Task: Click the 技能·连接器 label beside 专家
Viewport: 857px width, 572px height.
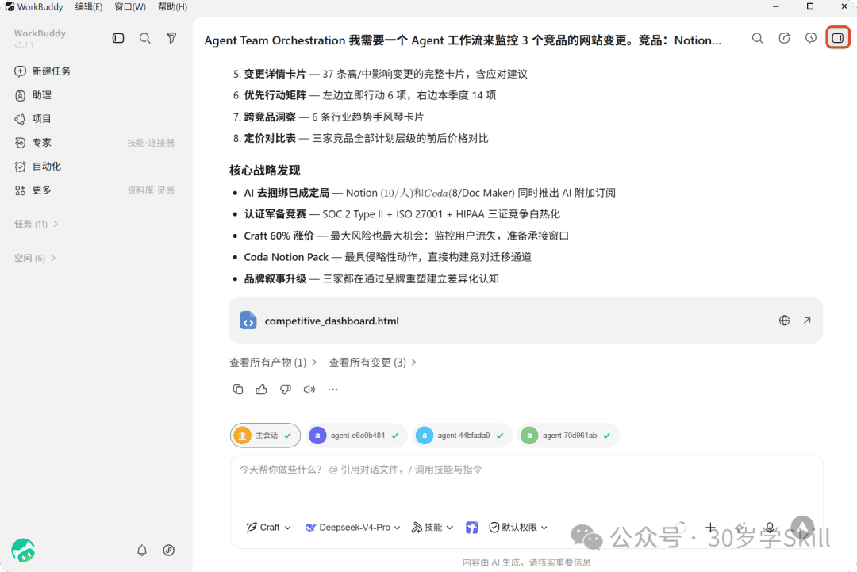Action: tap(151, 143)
